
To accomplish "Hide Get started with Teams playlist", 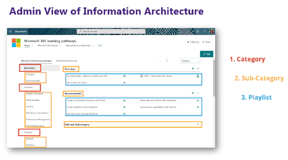I will coord(124,82).
